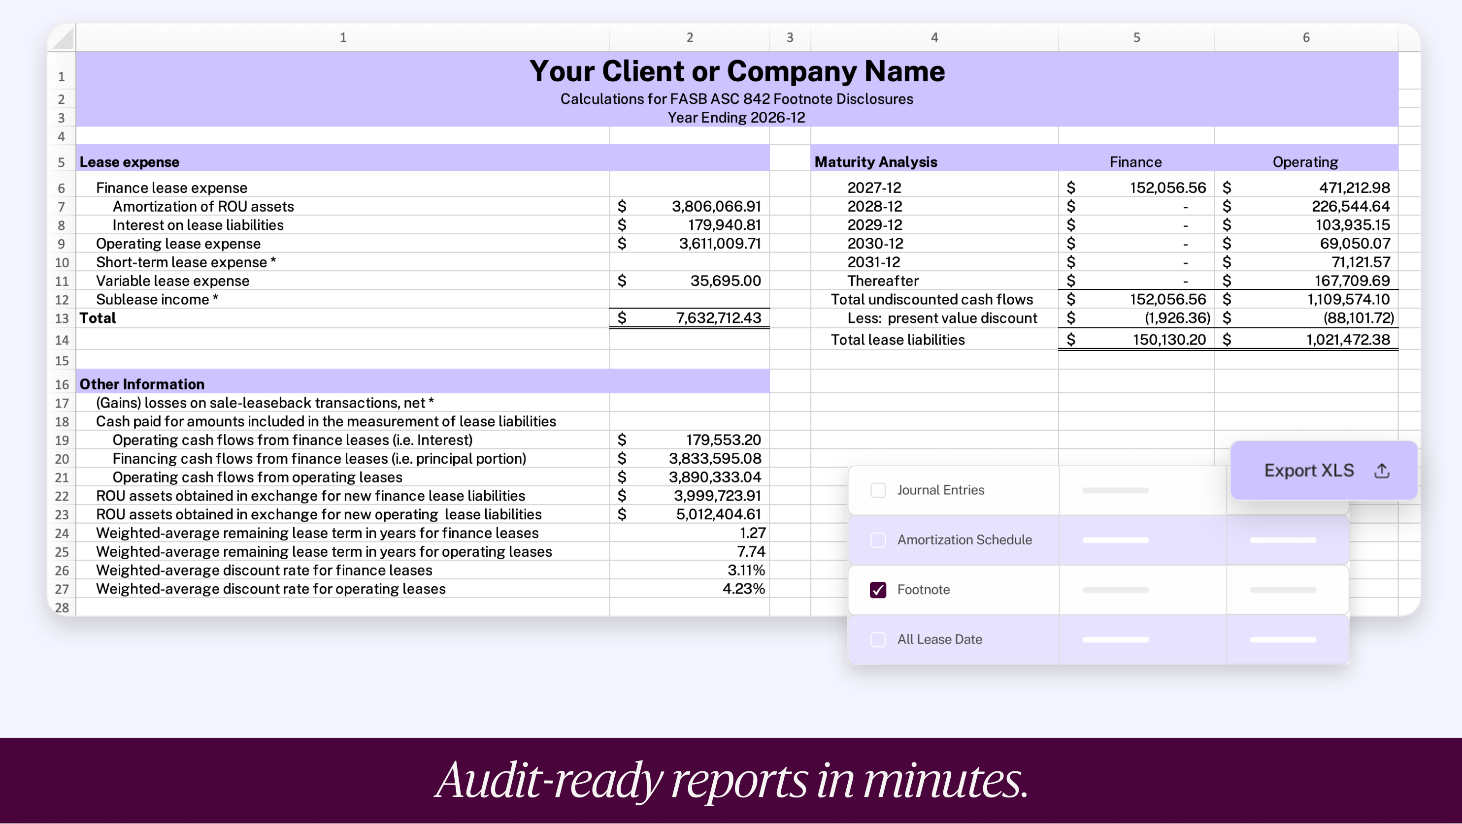Enable the Amortization Schedule checkbox
This screenshot has height=824, width=1462.
click(x=877, y=540)
